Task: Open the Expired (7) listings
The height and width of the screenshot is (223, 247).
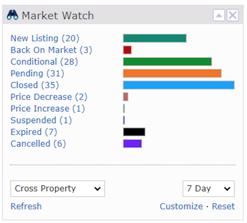Action: click(x=34, y=132)
